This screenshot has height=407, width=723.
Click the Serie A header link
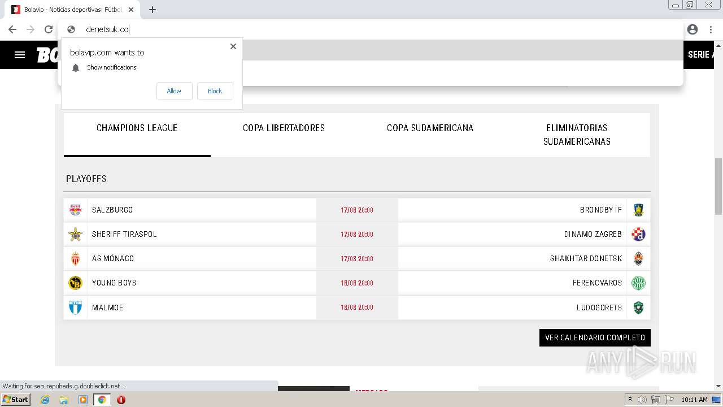pos(699,55)
